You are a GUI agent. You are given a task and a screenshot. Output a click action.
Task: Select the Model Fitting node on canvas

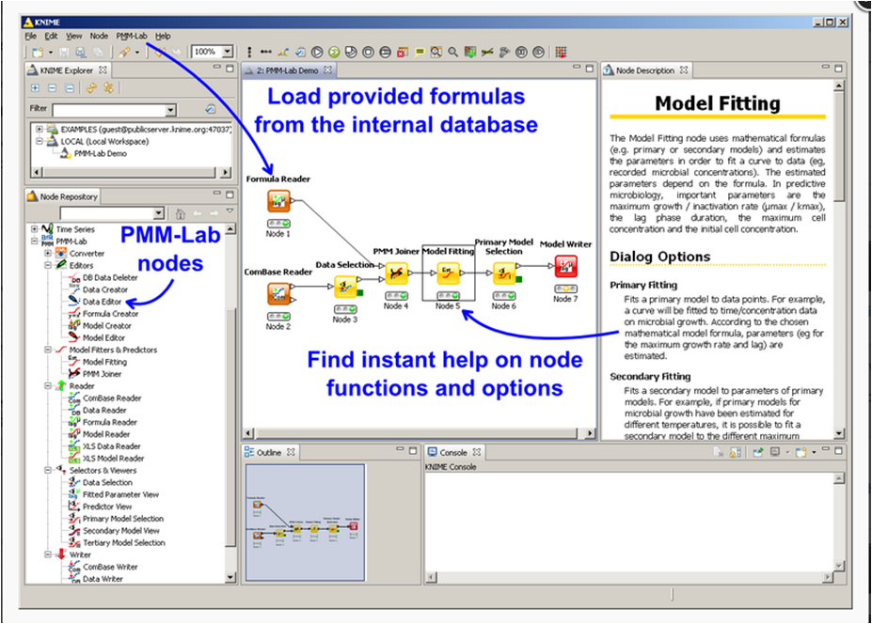[x=448, y=273]
